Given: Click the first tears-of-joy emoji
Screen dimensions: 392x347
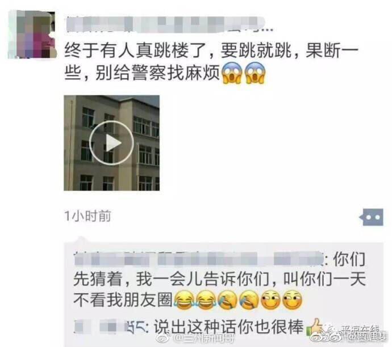Looking at the screenshot, I should tap(184, 300).
